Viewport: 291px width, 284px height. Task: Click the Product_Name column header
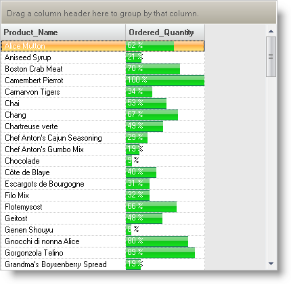coord(64,32)
